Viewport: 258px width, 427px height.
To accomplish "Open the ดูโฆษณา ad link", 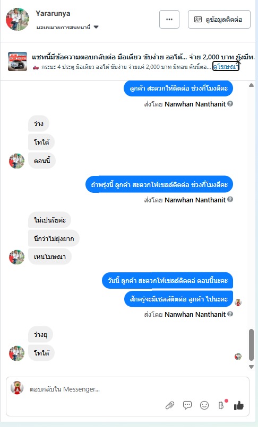I will point(226,66).
